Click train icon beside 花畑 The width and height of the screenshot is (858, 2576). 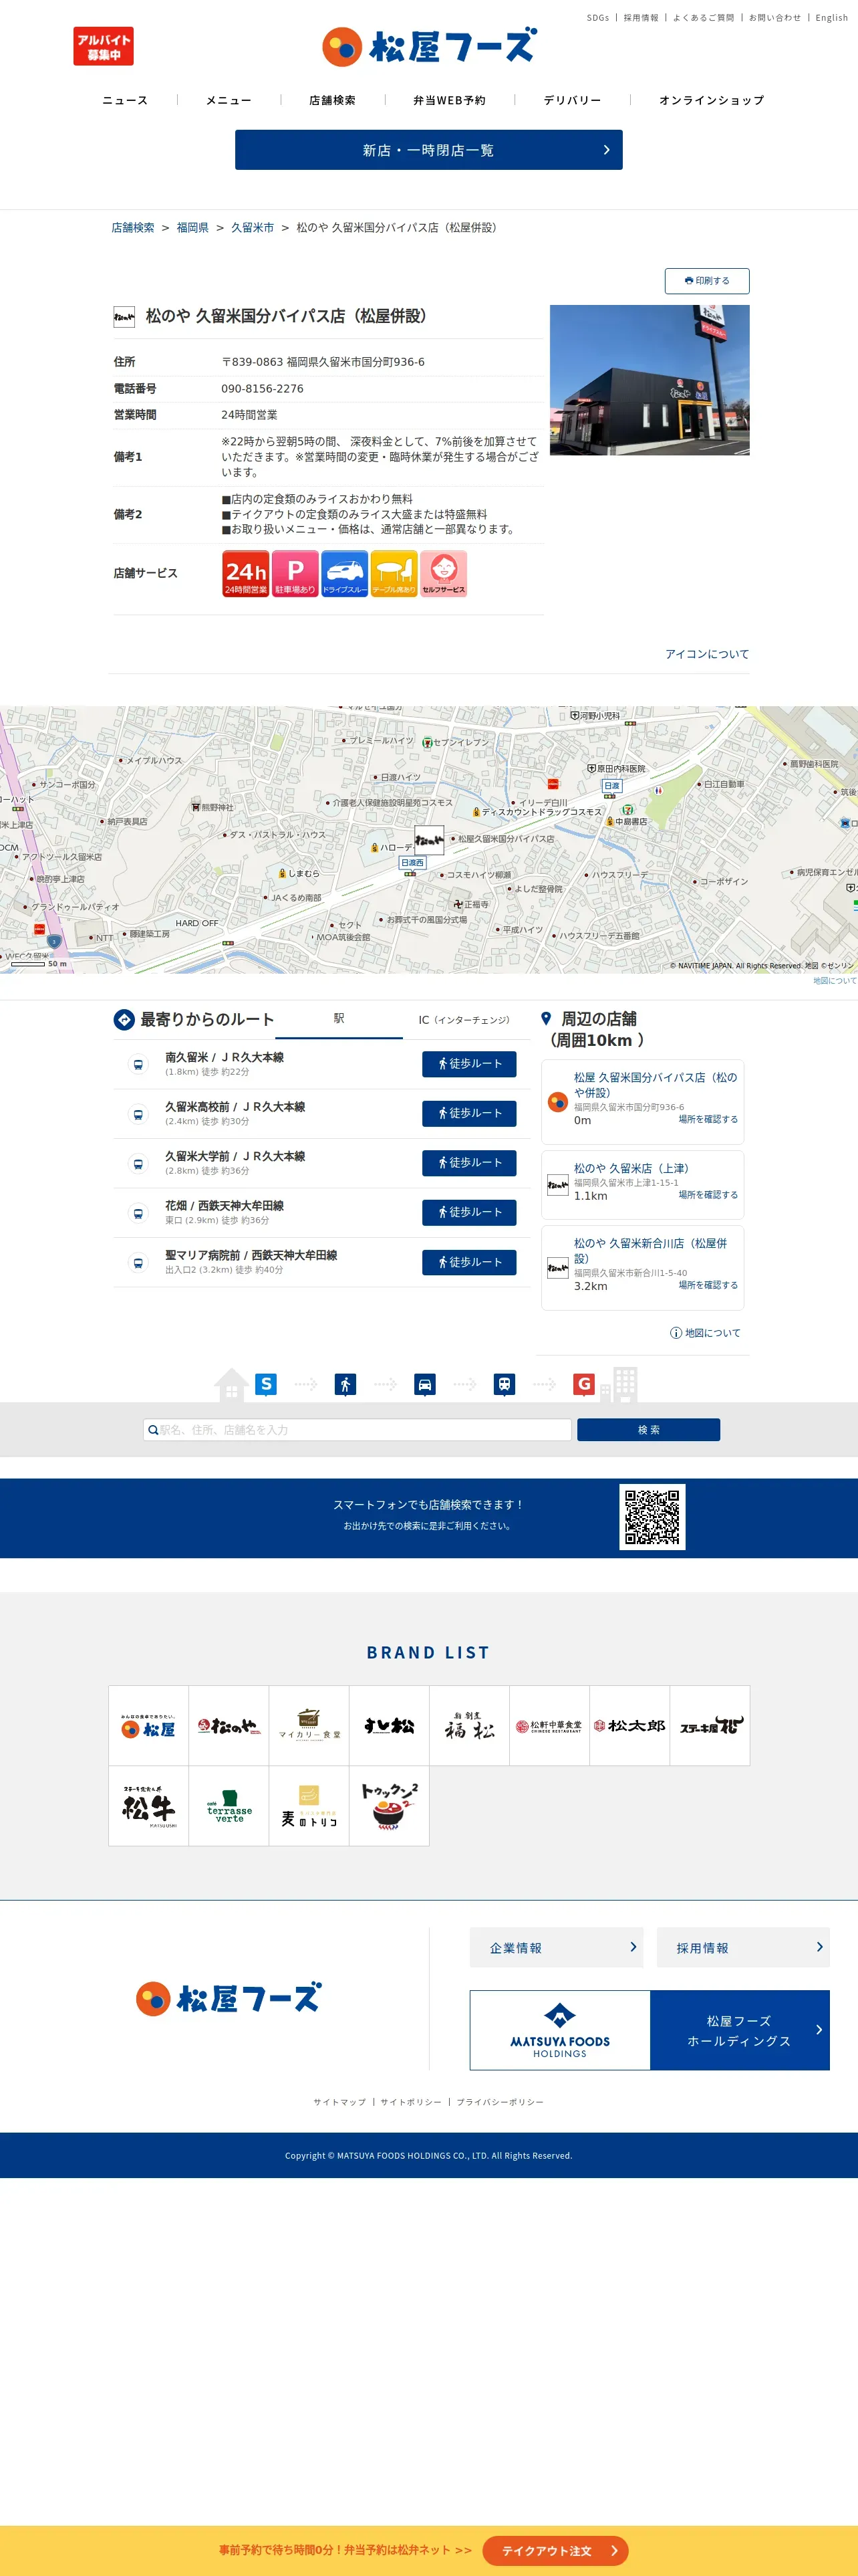pyautogui.click(x=138, y=1214)
